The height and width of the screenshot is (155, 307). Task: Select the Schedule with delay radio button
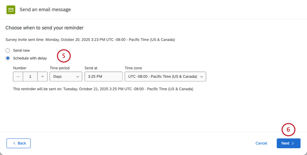pyautogui.click(x=8, y=58)
